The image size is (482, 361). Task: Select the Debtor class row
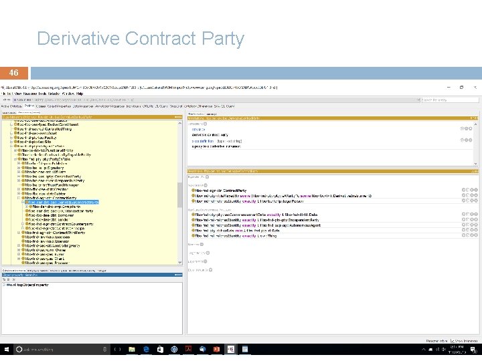tap(45, 194)
